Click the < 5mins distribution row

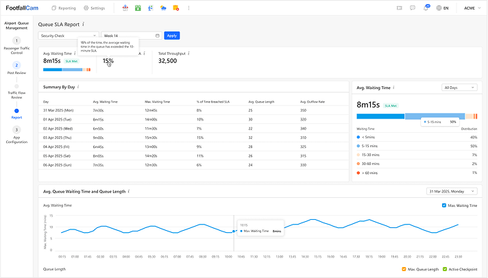[417, 137]
